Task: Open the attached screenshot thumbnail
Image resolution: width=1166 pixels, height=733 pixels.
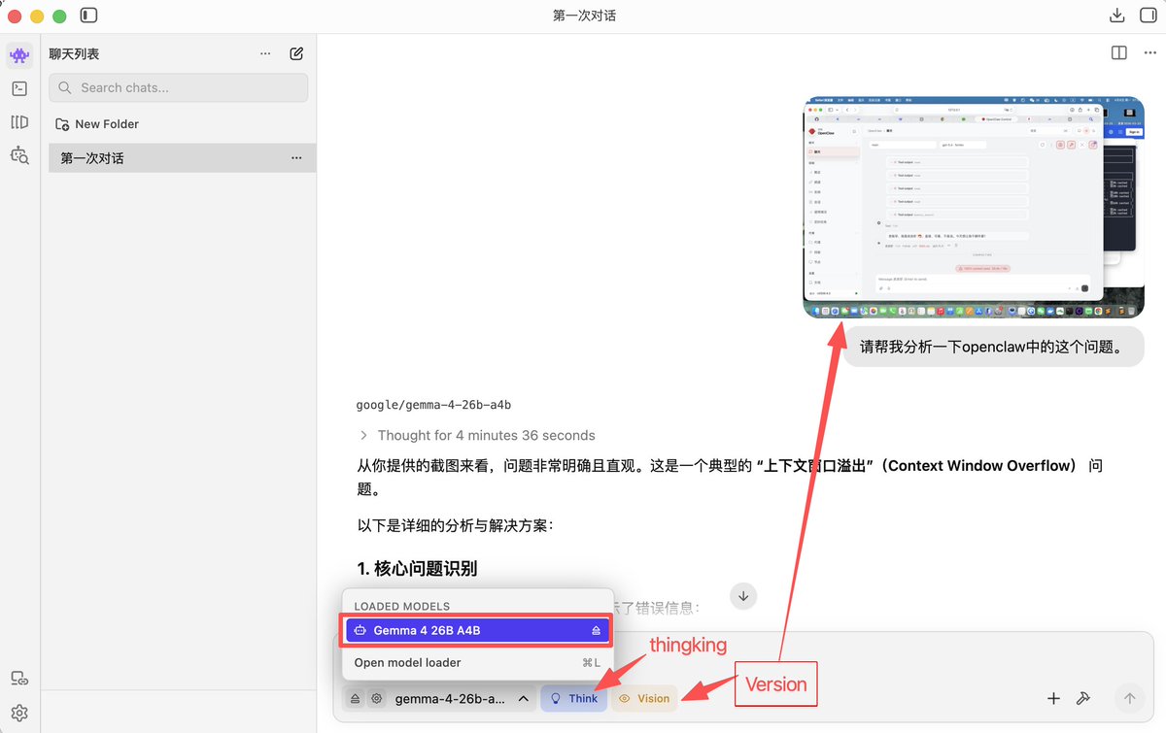Action: [974, 207]
